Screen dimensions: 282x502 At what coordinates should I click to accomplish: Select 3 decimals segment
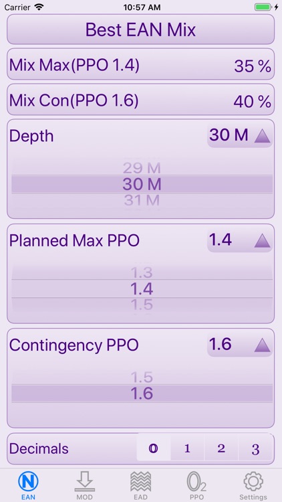[x=255, y=449]
